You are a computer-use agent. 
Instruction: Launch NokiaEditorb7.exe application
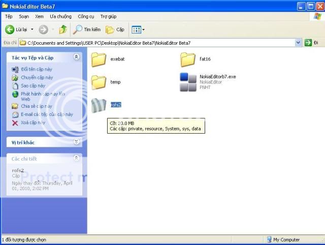pos(188,82)
